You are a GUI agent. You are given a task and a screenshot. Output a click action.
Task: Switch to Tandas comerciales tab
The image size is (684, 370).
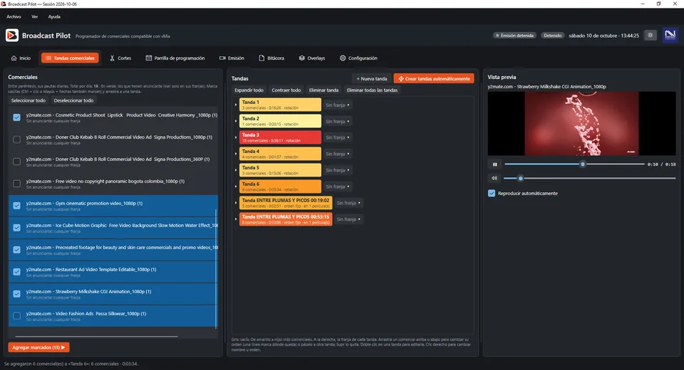tap(70, 58)
